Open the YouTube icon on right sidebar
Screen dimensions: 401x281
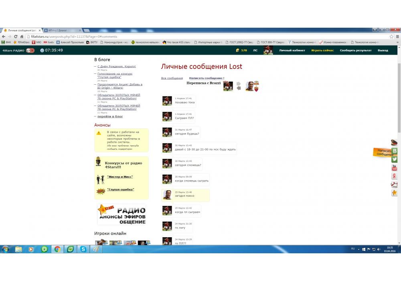[x=395, y=168]
